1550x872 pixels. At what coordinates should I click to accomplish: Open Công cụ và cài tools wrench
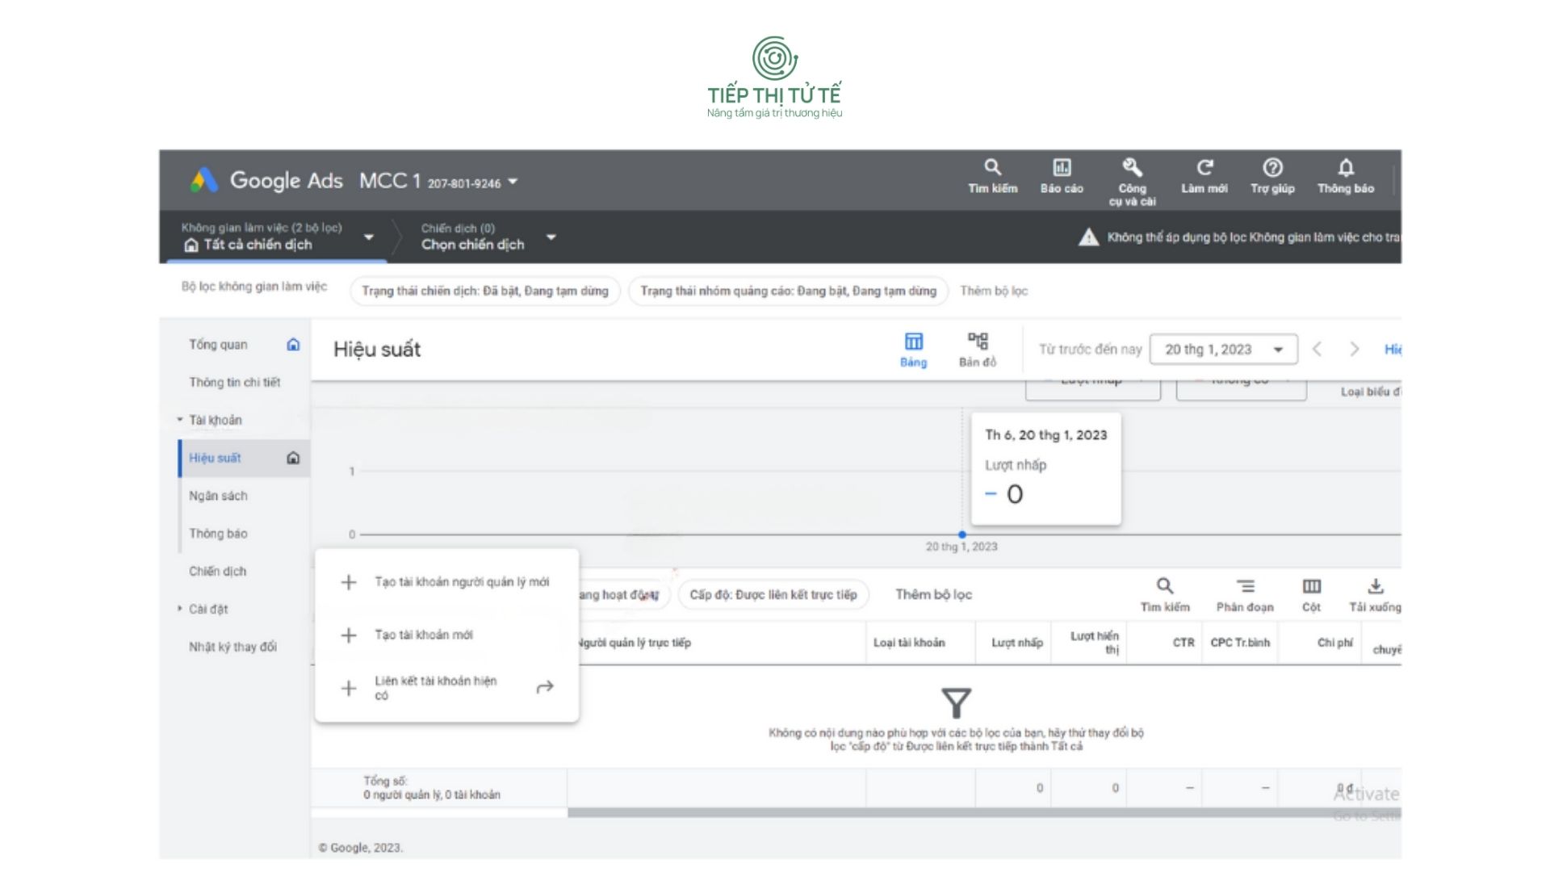point(1132,168)
